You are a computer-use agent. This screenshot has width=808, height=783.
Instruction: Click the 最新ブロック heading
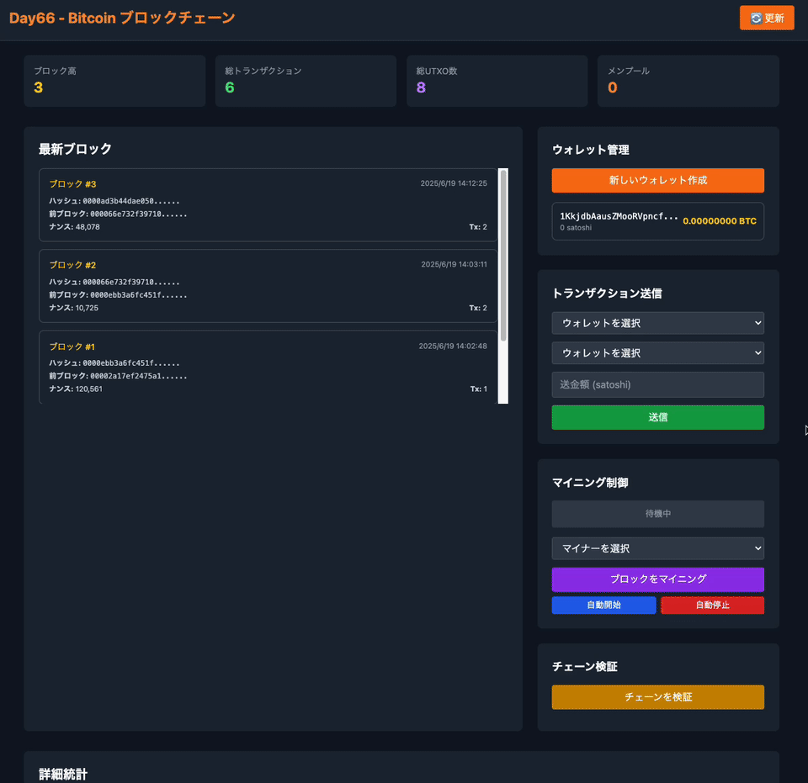75,150
